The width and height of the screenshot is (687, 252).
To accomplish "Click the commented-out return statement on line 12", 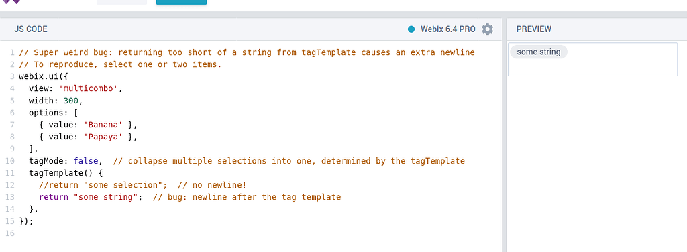I will click(x=103, y=184).
